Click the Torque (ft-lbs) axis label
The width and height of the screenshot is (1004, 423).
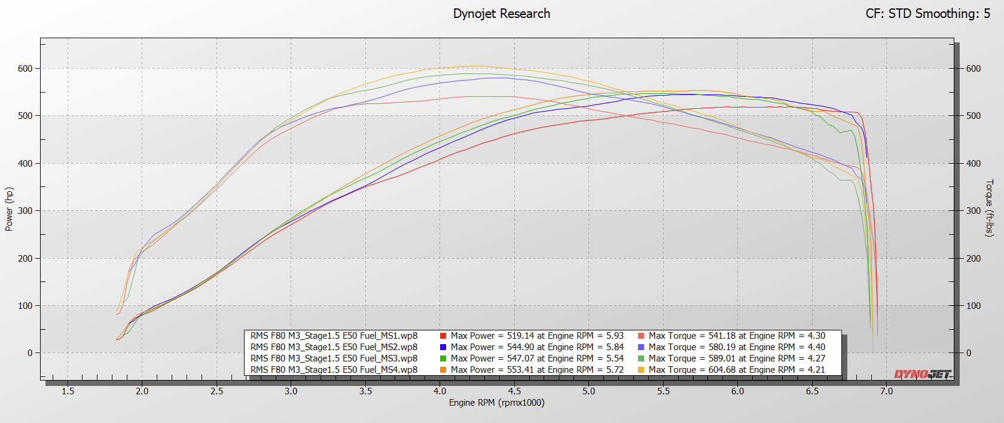989,208
